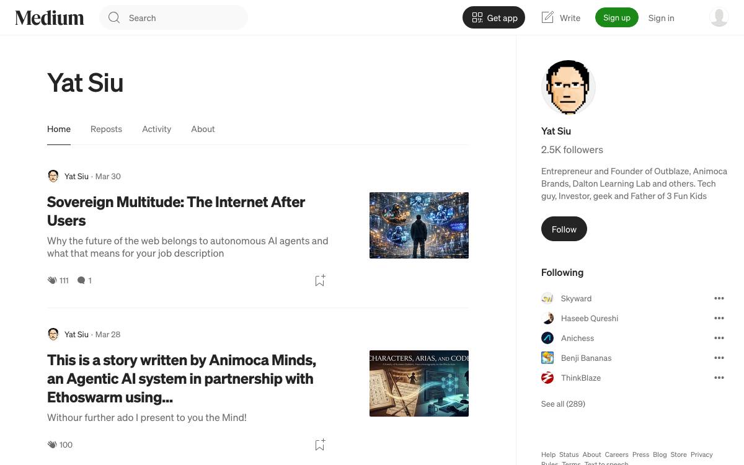
Task: Click Yat Siu name on Mar 30 post
Action: pyautogui.click(x=76, y=176)
